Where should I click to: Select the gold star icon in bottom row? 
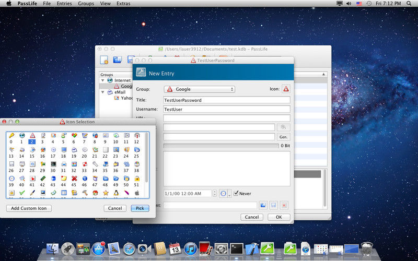pos(106,193)
